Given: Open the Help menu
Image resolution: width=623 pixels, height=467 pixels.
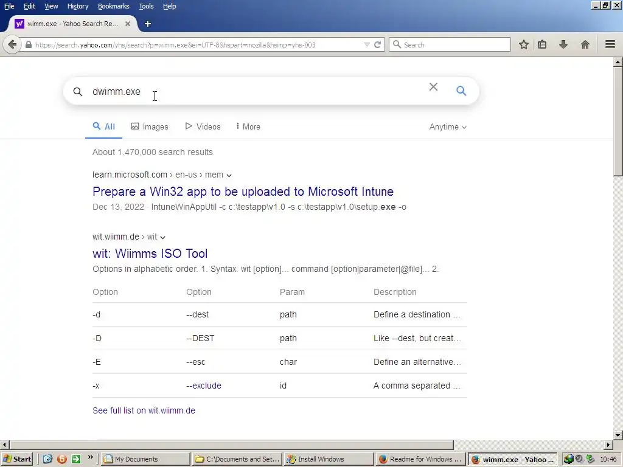Looking at the screenshot, I should point(170,6).
